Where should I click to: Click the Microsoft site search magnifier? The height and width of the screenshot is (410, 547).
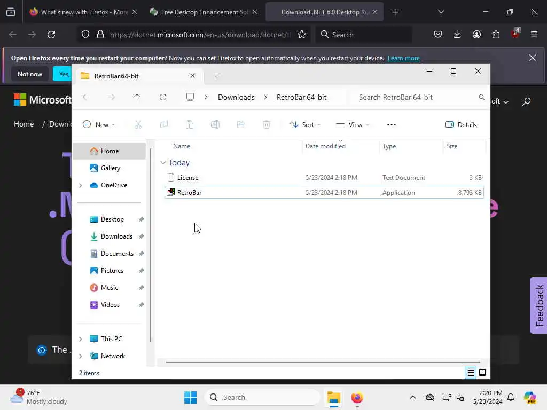point(526,101)
